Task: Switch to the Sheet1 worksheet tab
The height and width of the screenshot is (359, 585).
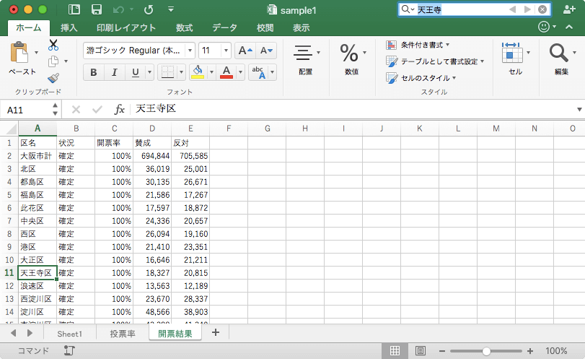Action: [70, 334]
